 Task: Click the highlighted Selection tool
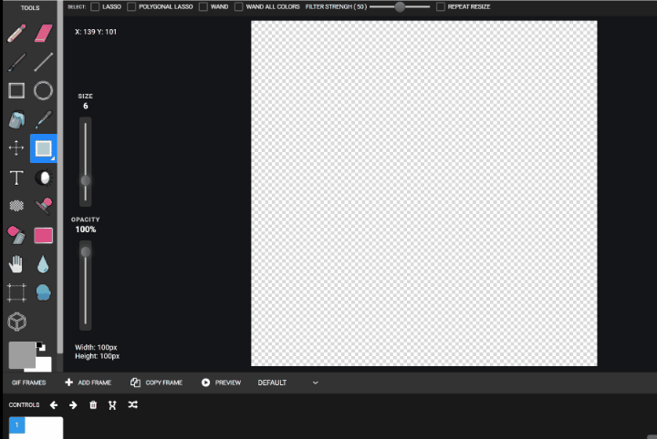pyautogui.click(x=44, y=148)
